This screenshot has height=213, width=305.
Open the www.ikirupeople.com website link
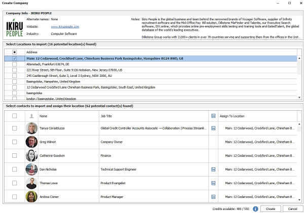(x=65, y=27)
